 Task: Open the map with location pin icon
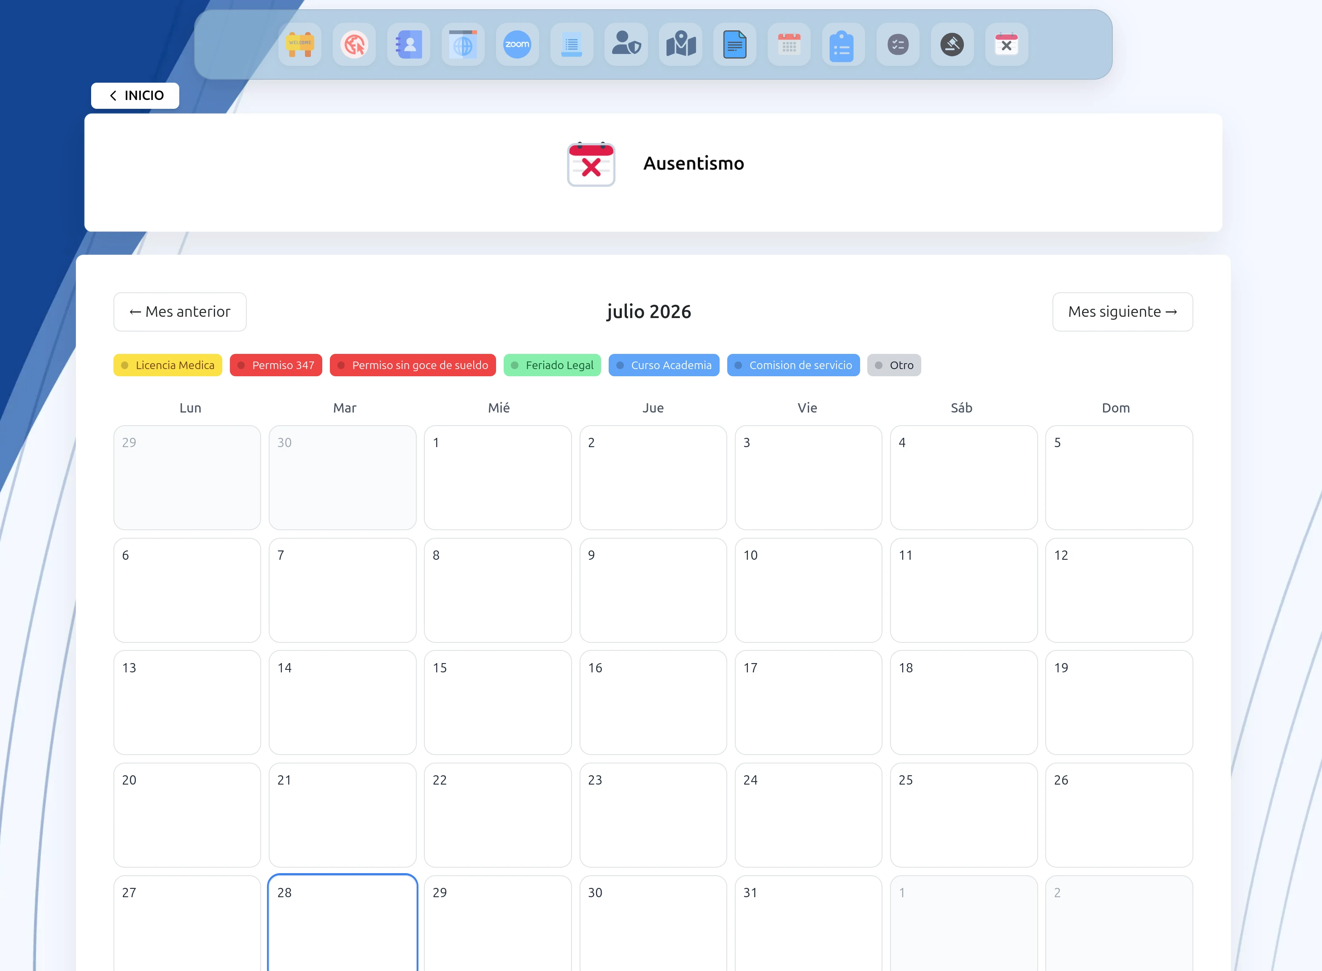pyautogui.click(x=681, y=45)
